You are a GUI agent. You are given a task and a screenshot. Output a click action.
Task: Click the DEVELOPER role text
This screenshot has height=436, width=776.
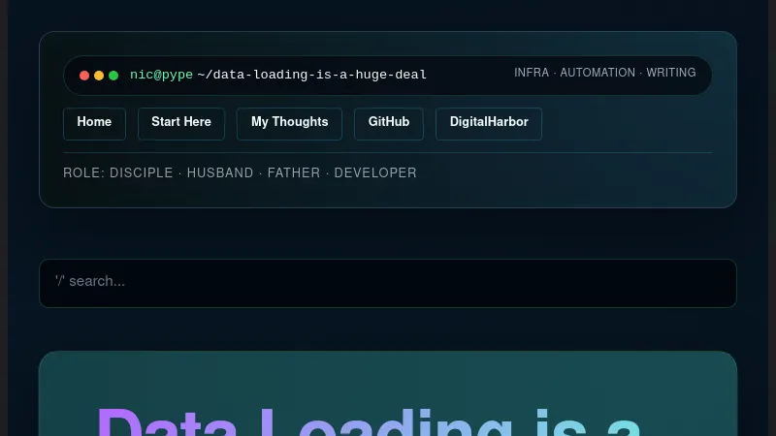[375, 173]
